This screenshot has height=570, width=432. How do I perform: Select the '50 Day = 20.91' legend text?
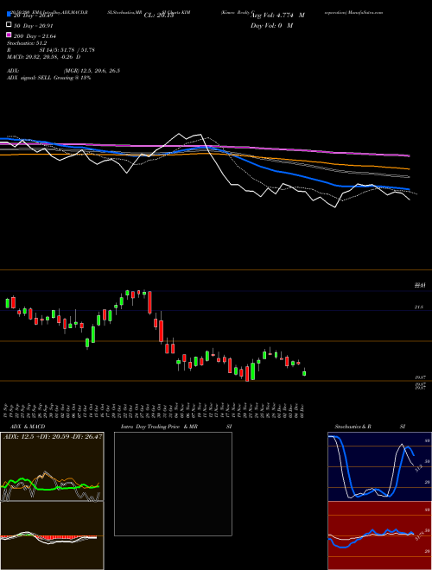tap(33, 25)
